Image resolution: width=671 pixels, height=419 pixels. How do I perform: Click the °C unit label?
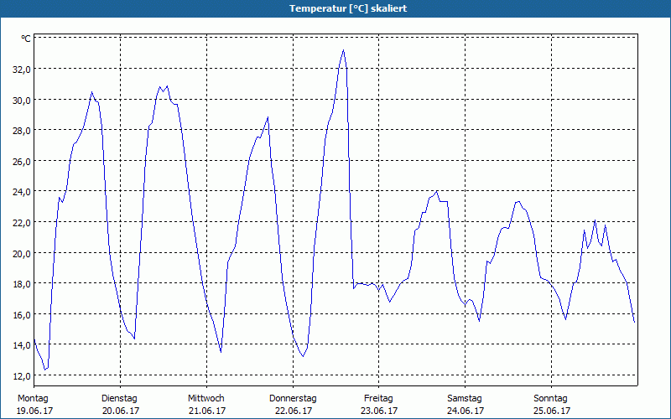(x=26, y=39)
